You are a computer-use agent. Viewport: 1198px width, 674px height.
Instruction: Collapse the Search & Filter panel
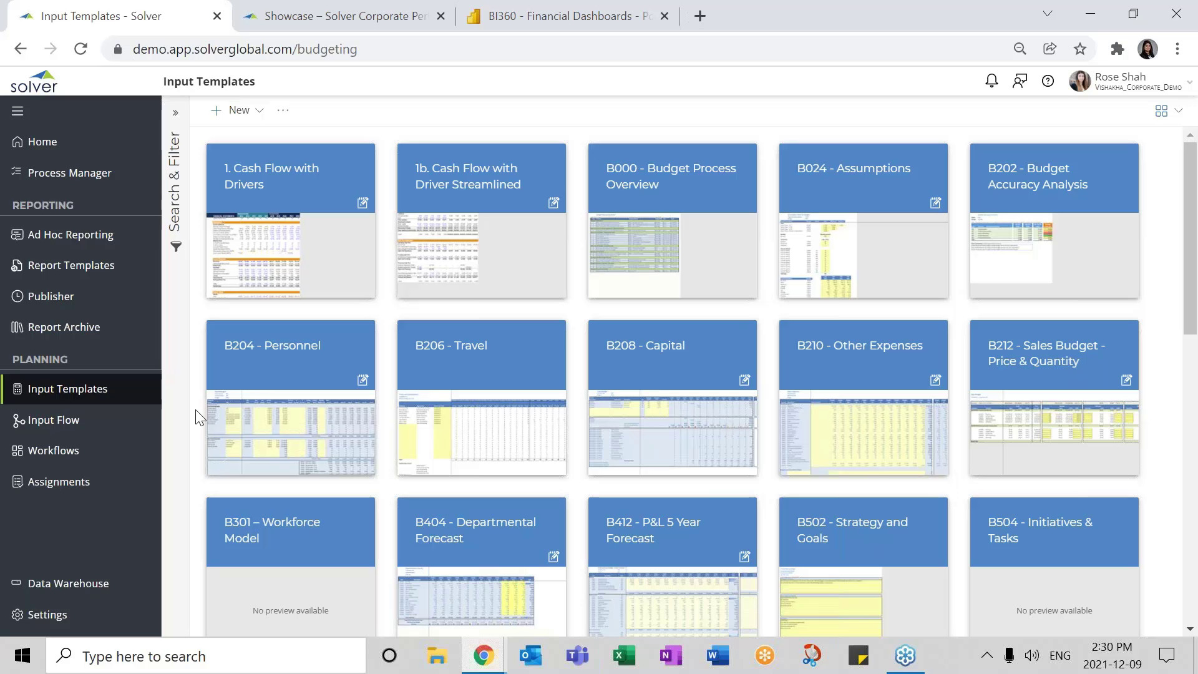pyautogui.click(x=175, y=112)
